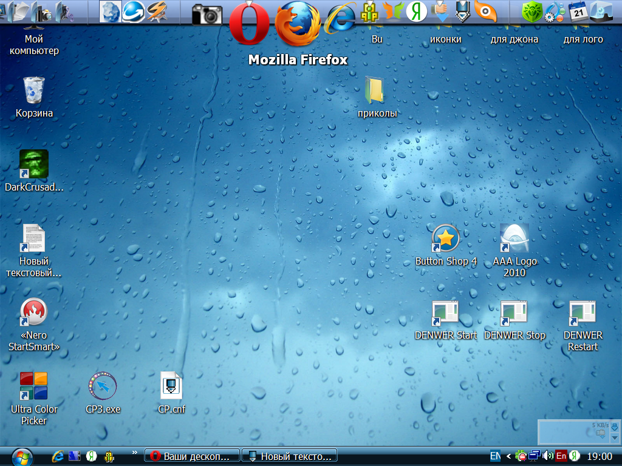Expand the Quick Launch overflow chevron
The image size is (622, 466).
click(x=134, y=453)
